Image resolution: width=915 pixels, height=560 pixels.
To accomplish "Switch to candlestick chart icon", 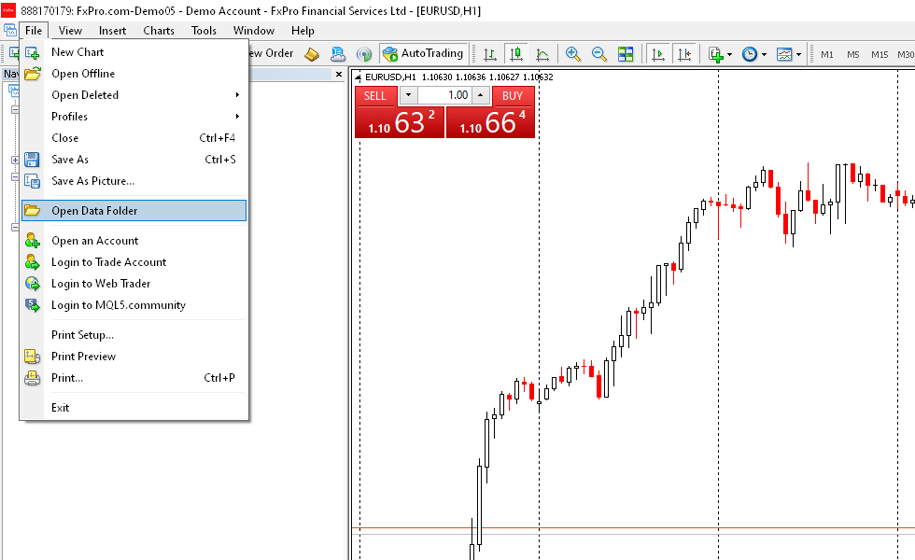I will click(516, 54).
